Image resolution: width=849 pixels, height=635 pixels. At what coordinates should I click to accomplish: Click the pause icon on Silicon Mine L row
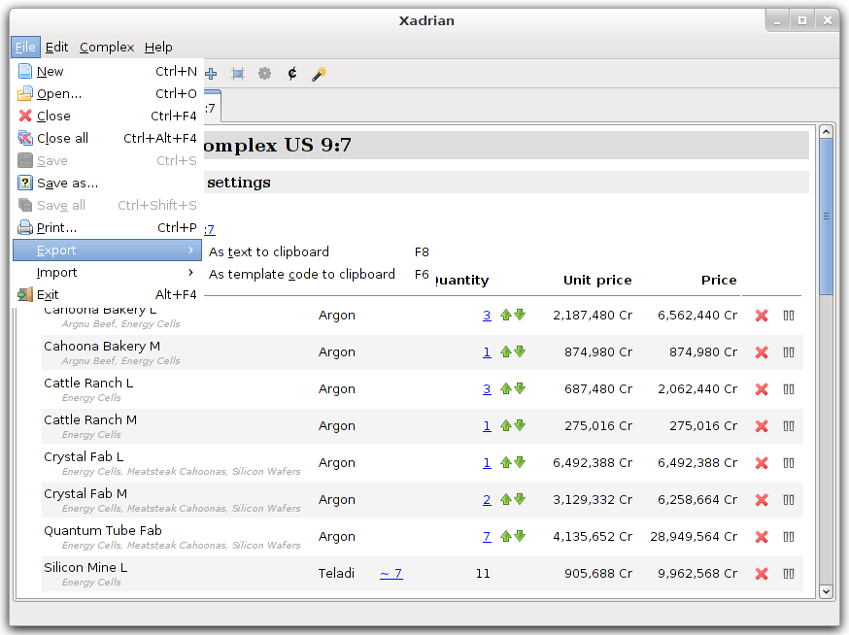(x=789, y=573)
